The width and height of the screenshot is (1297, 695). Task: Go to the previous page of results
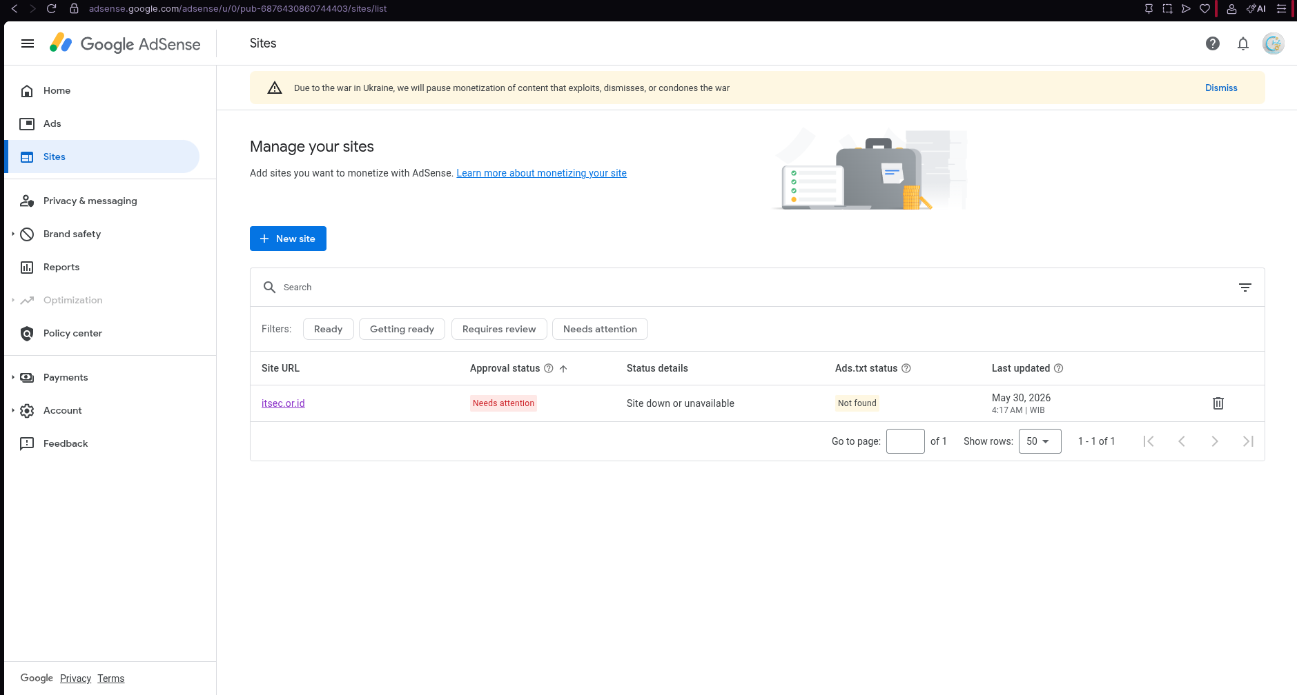(1182, 441)
